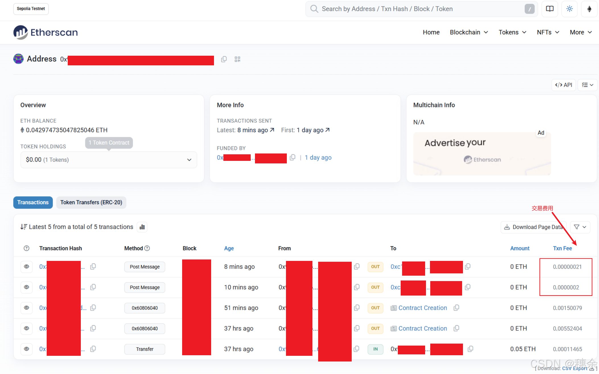Image resolution: width=599 pixels, height=374 pixels.
Task: Open the transactions analytics chart icon
Action: pos(142,227)
